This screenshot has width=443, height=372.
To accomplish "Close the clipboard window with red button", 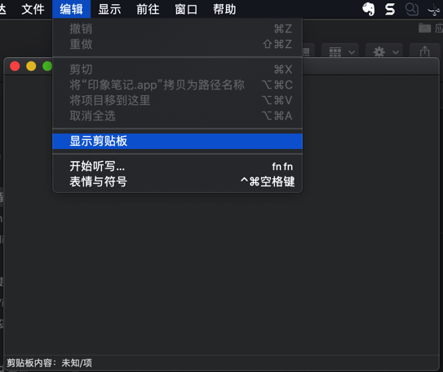I will coord(15,66).
